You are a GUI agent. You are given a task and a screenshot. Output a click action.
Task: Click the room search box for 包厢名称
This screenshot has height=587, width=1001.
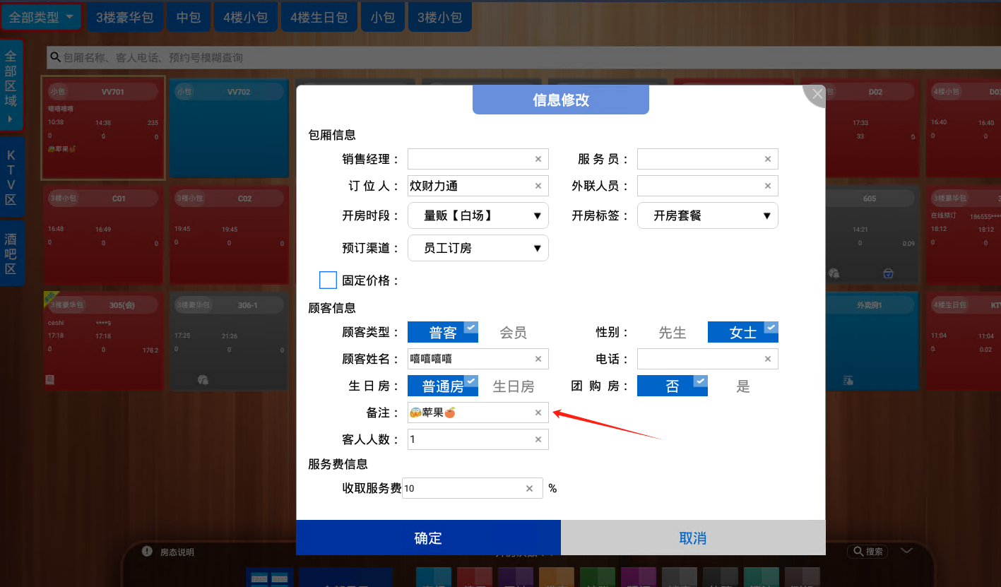coord(523,57)
